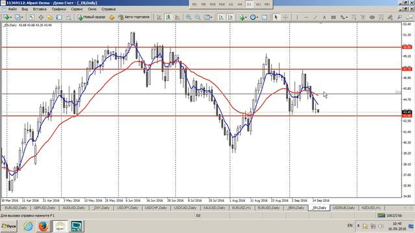Switch timeframe to MN monthly
The image size is (415, 233).
tap(267, 5)
